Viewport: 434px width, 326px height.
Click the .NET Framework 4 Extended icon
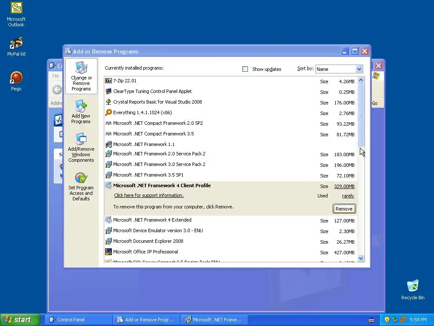(108, 220)
